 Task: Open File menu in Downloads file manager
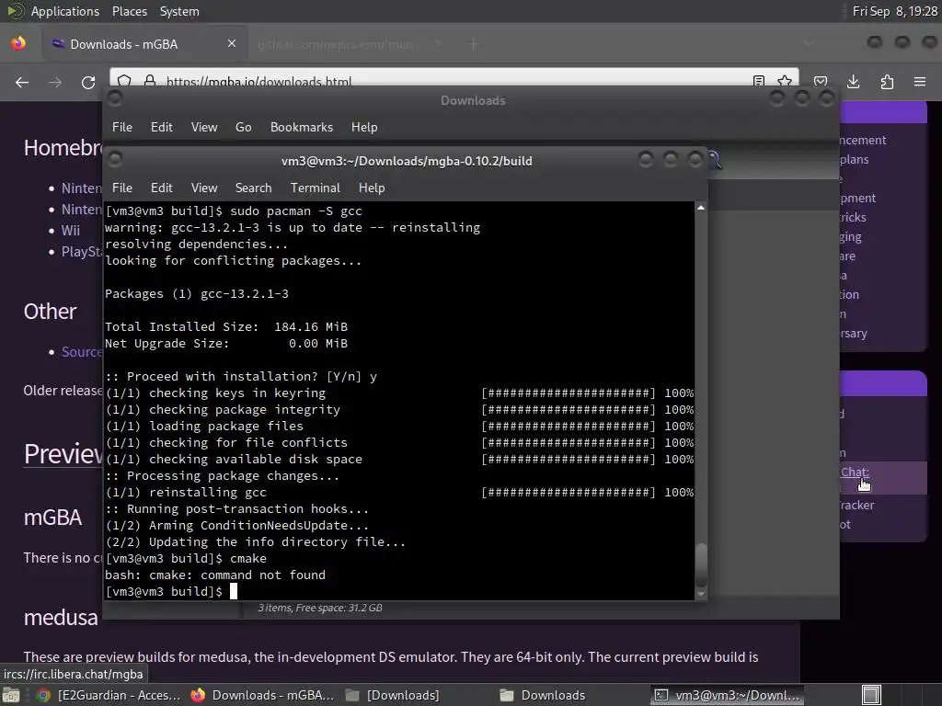[x=122, y=127]
